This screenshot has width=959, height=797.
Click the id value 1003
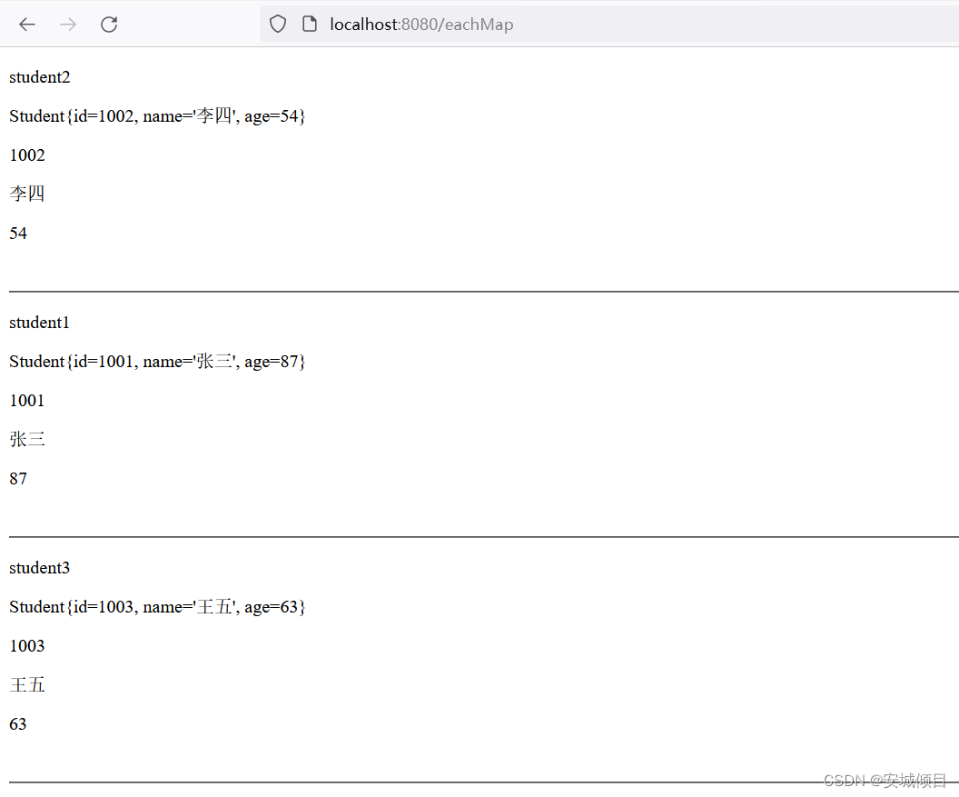pos(27,646)
